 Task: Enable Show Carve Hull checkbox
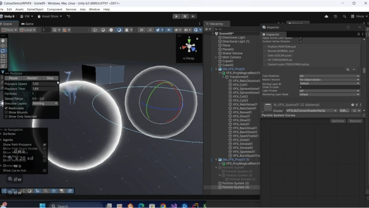point(45,171)
